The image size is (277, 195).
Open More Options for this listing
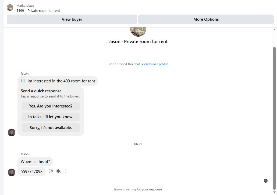click(x=206, y=19)
